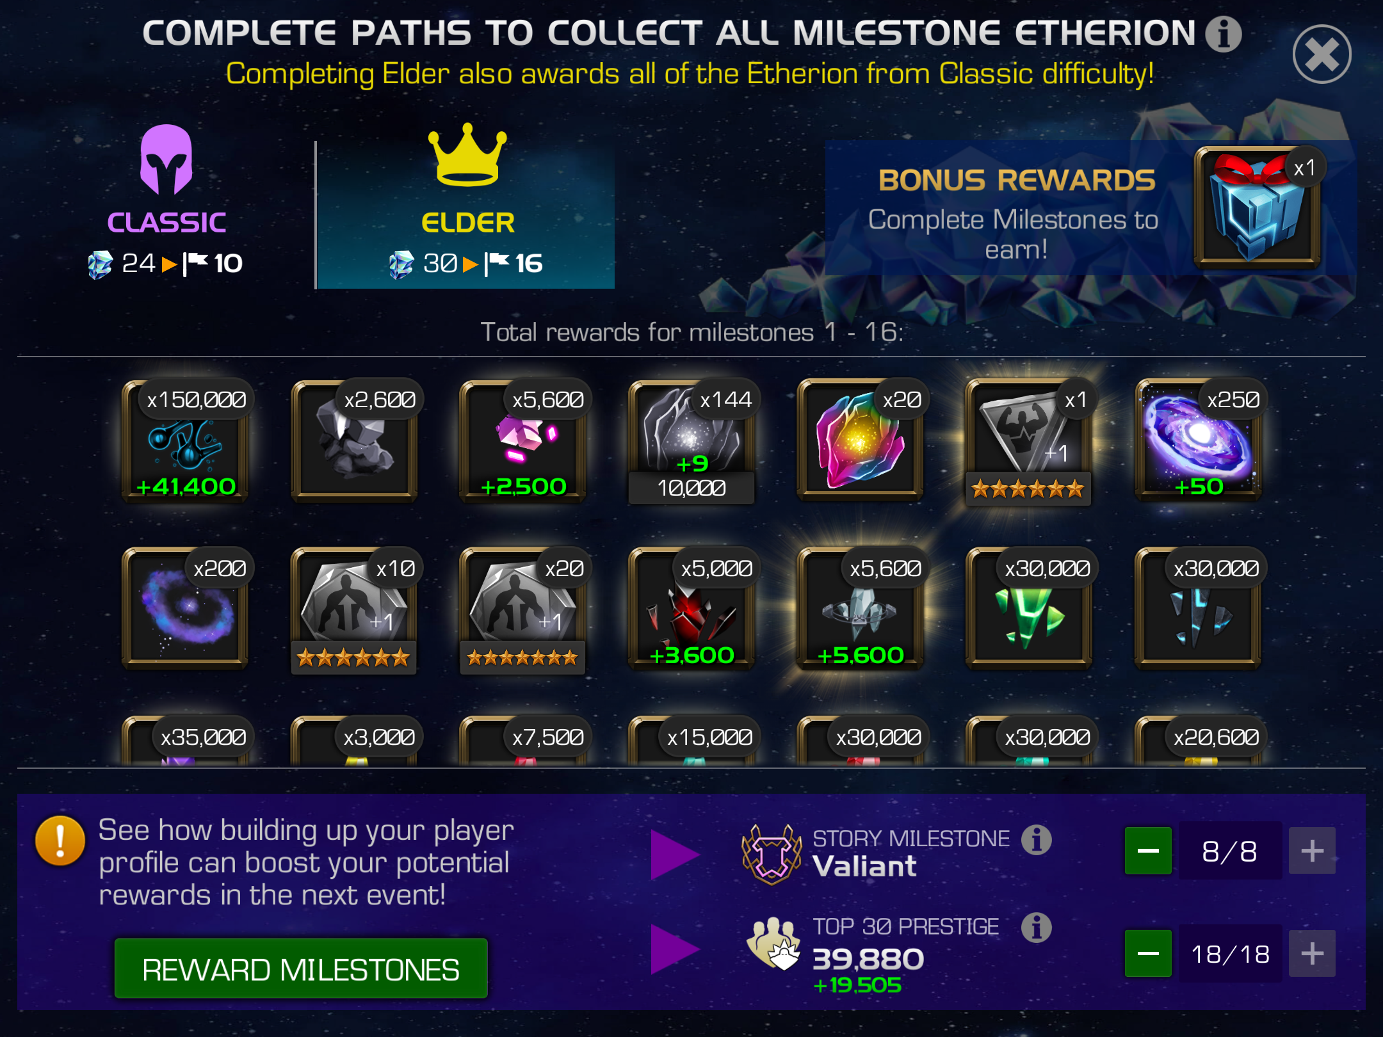Decrease Top 30 Prestige with minus

coord(1148,954)
